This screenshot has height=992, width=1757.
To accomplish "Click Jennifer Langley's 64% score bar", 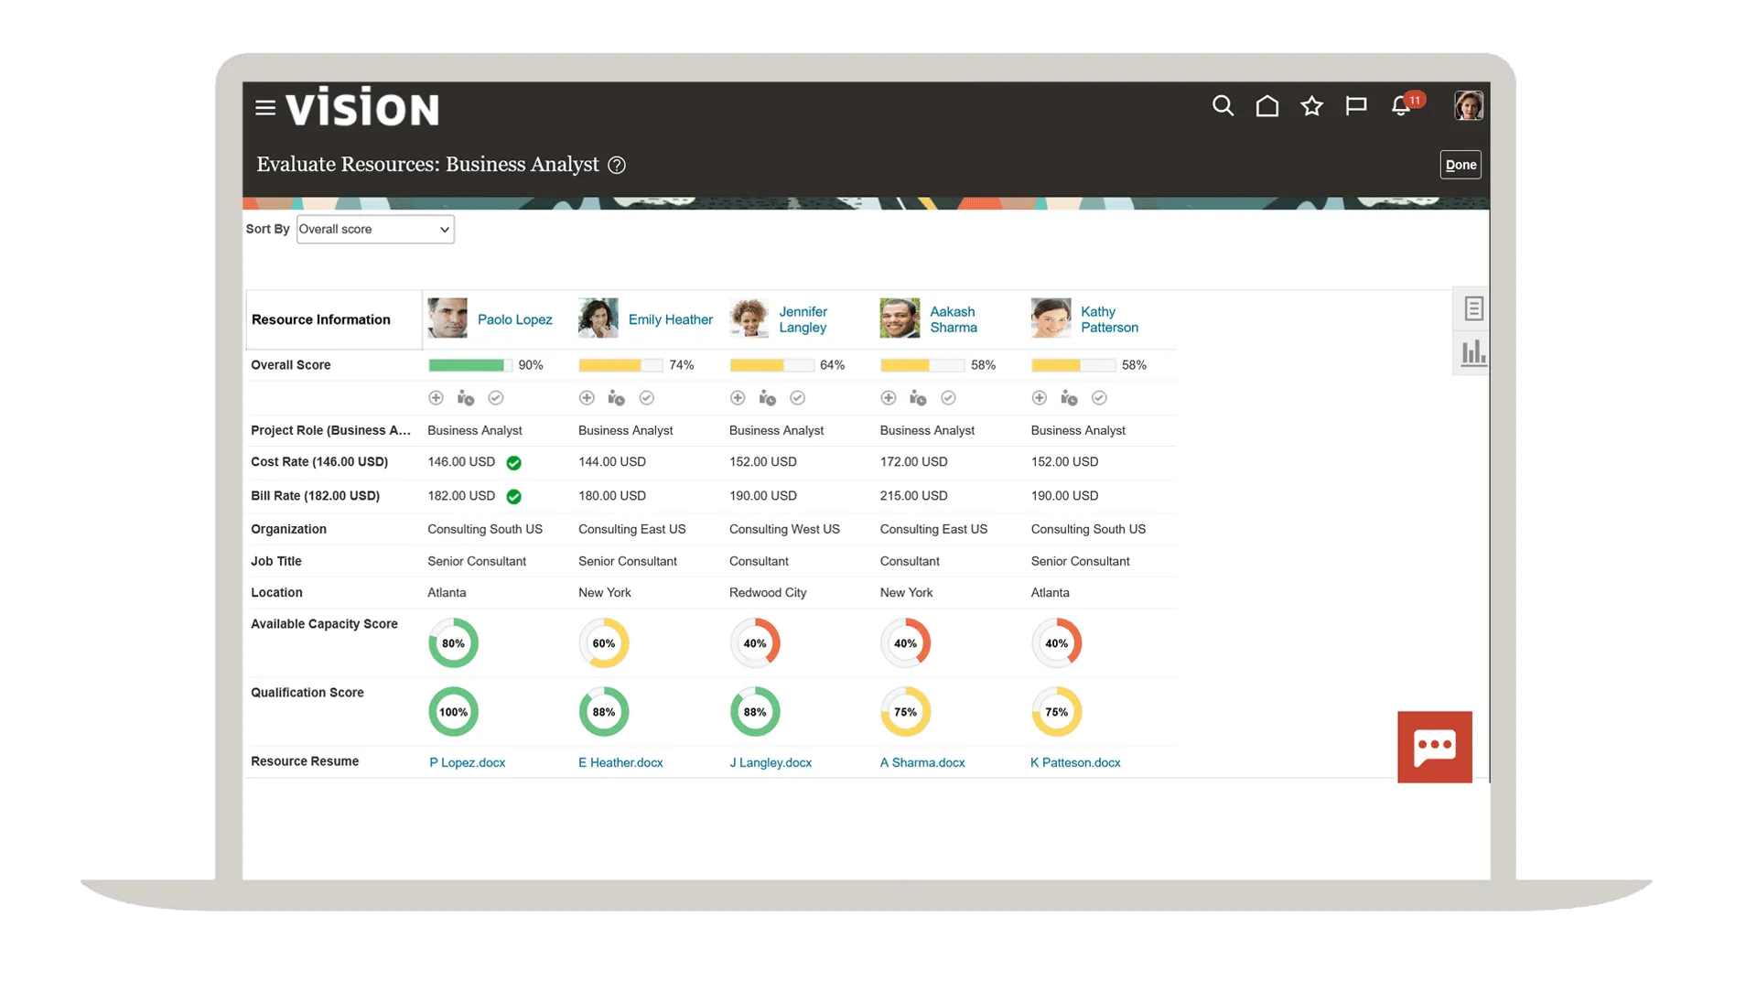I will tap(771, 365).
